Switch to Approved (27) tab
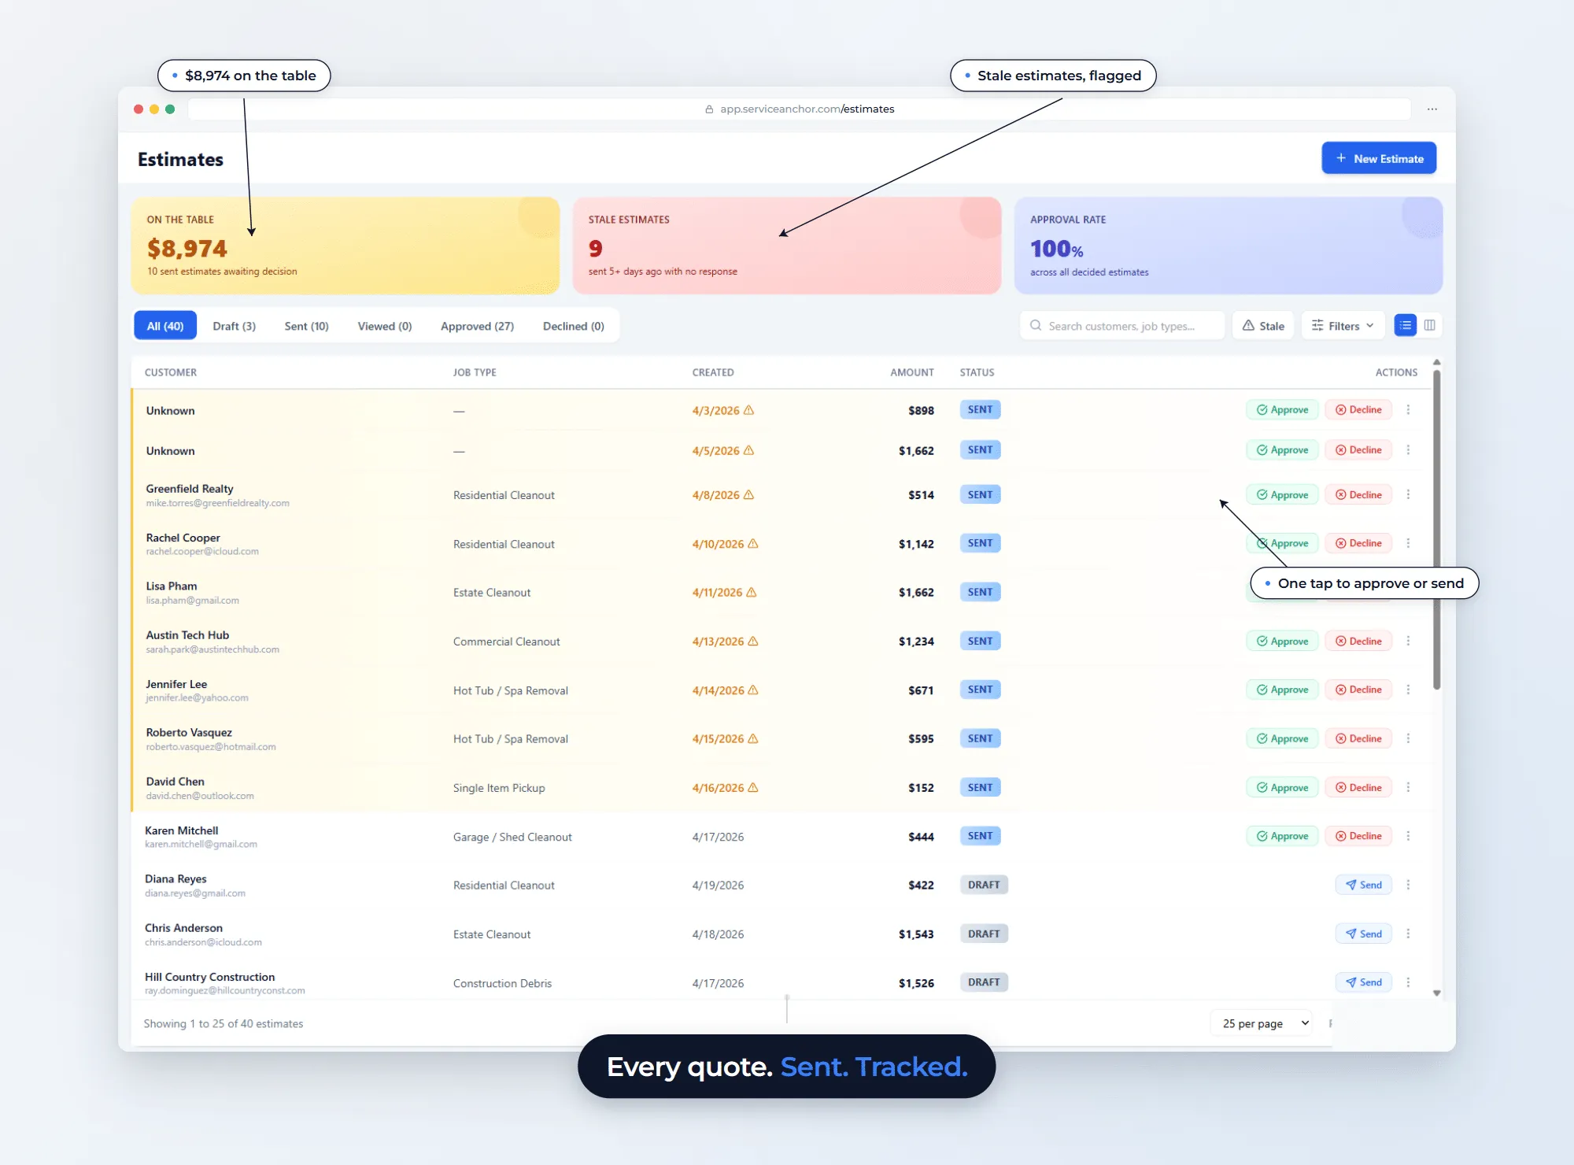 coord(477,326)
